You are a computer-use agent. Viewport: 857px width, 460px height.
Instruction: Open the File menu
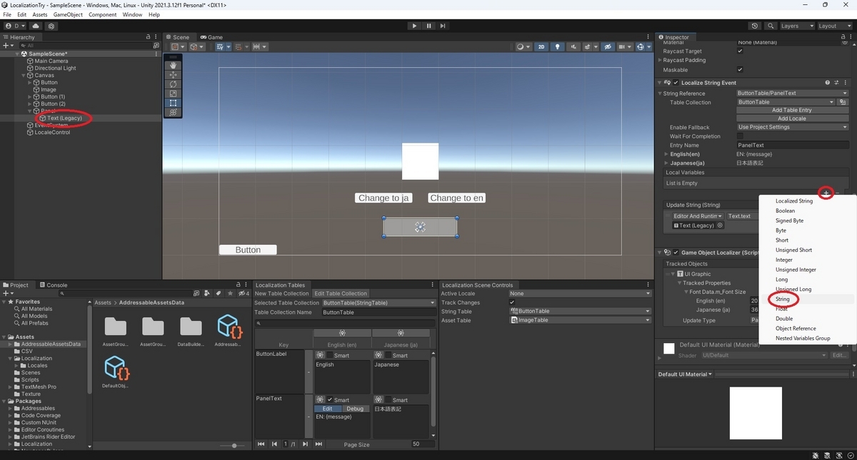[7, 14]
